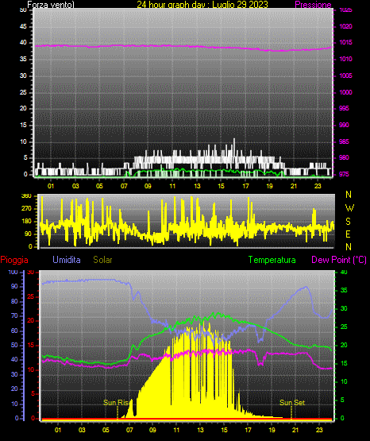Click the Pioggia legend label
The width and height of the screenshot is (370, 441).
(x=14, y=260)
